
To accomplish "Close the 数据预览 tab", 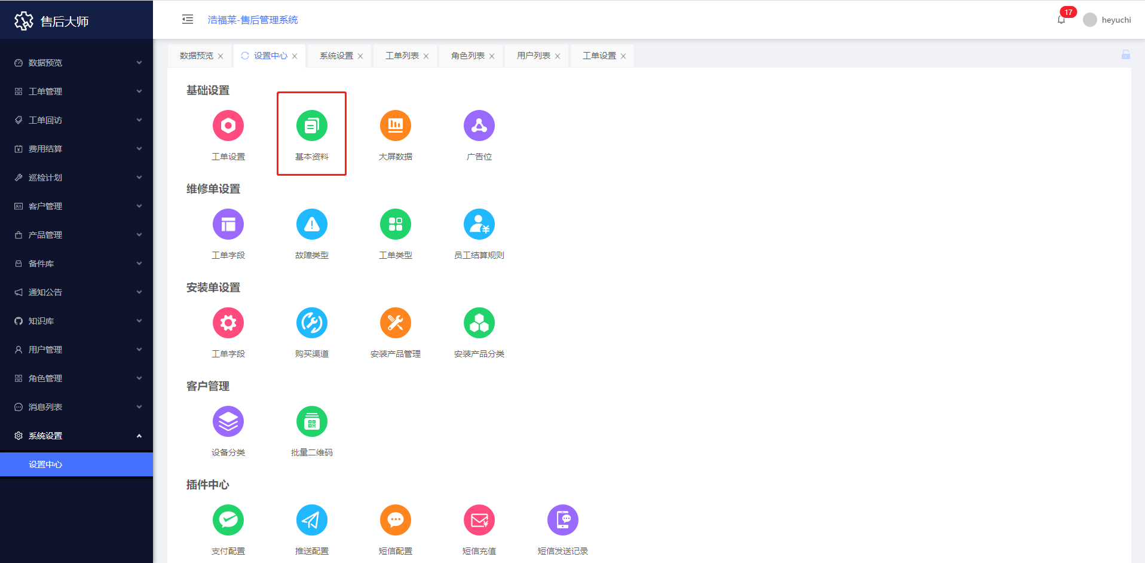I will coord(221,56).
